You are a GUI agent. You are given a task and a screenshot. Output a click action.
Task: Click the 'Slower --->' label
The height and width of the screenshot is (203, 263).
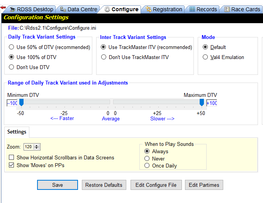pos(162,119)
